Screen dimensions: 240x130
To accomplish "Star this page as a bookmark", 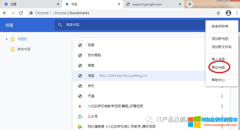I will pyautogui.click(x=218, y=13).
